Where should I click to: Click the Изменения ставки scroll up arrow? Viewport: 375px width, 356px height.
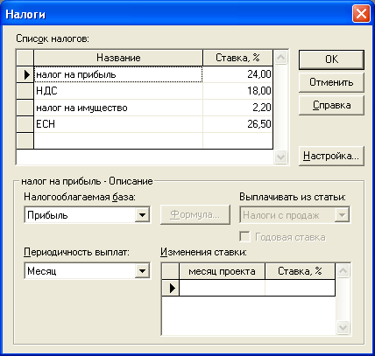click(x=343, y=271)
